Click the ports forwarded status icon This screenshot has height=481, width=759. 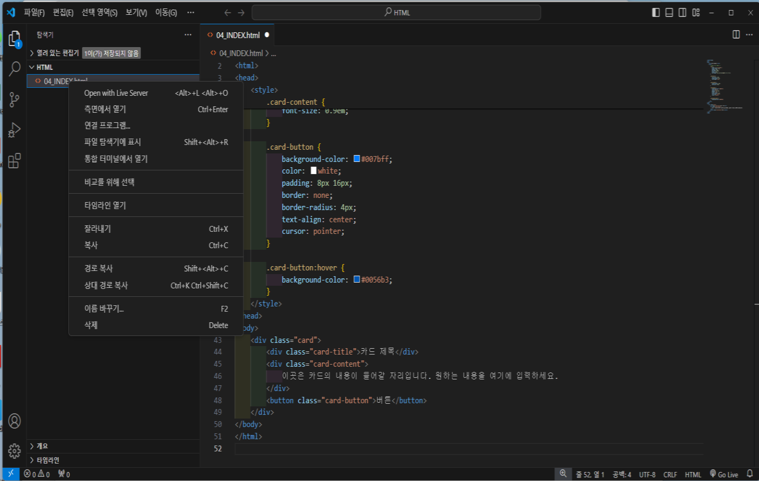(x=64, y=474)
